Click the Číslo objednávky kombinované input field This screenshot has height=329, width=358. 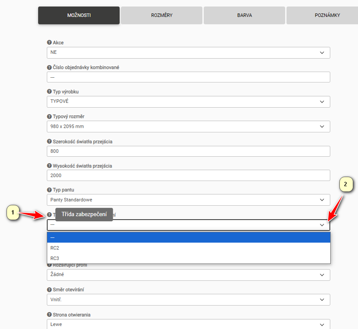(x=188, y=77)
